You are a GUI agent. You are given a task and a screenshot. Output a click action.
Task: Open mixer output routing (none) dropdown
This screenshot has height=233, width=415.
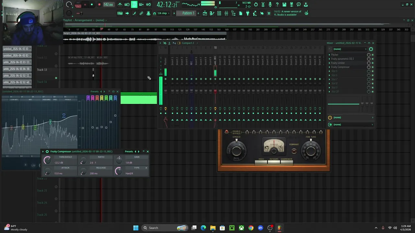pos(351,125)
